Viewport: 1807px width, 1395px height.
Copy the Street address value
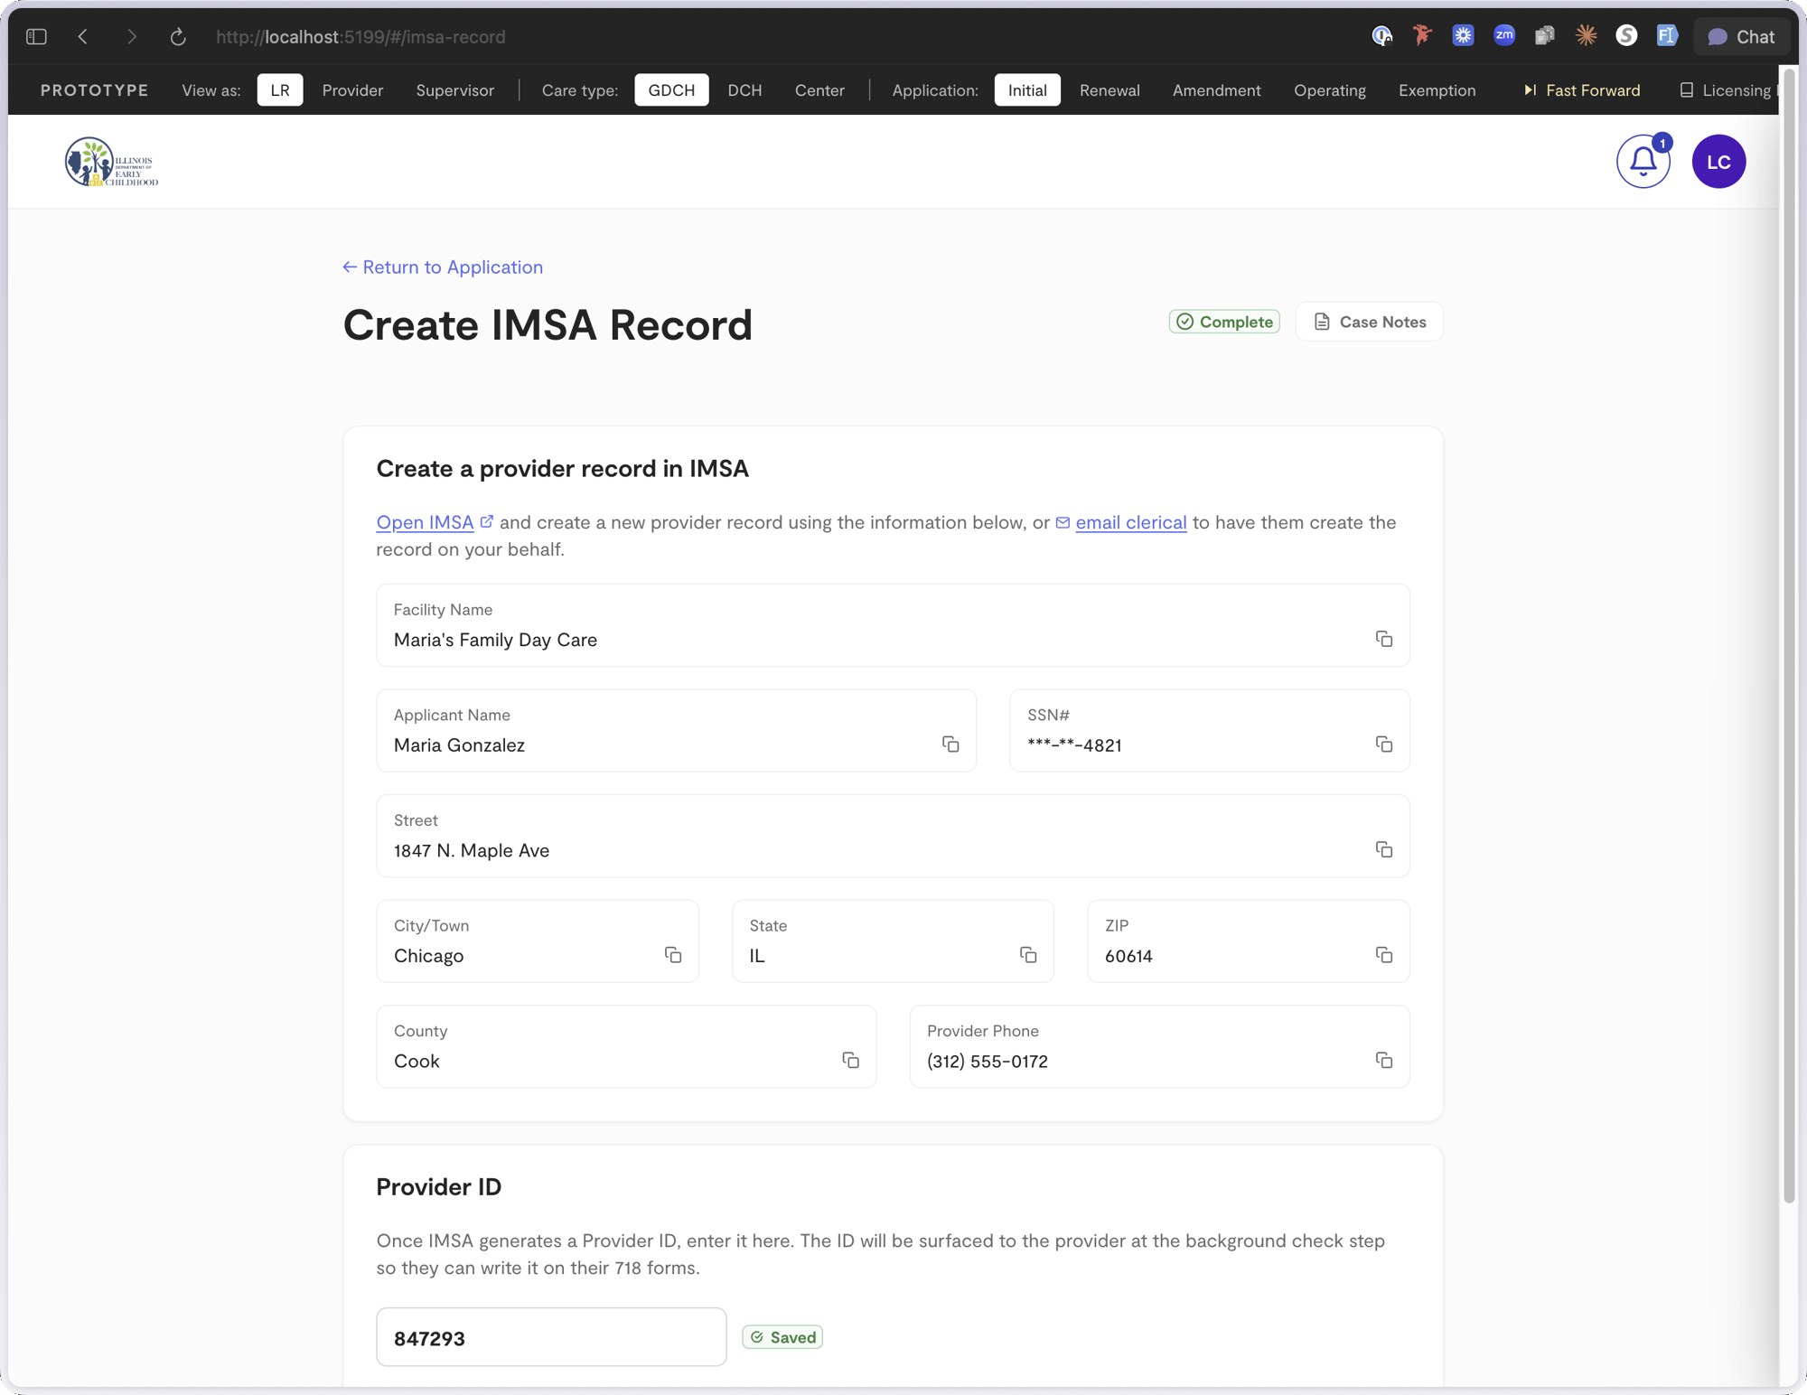click(1383, 849)
